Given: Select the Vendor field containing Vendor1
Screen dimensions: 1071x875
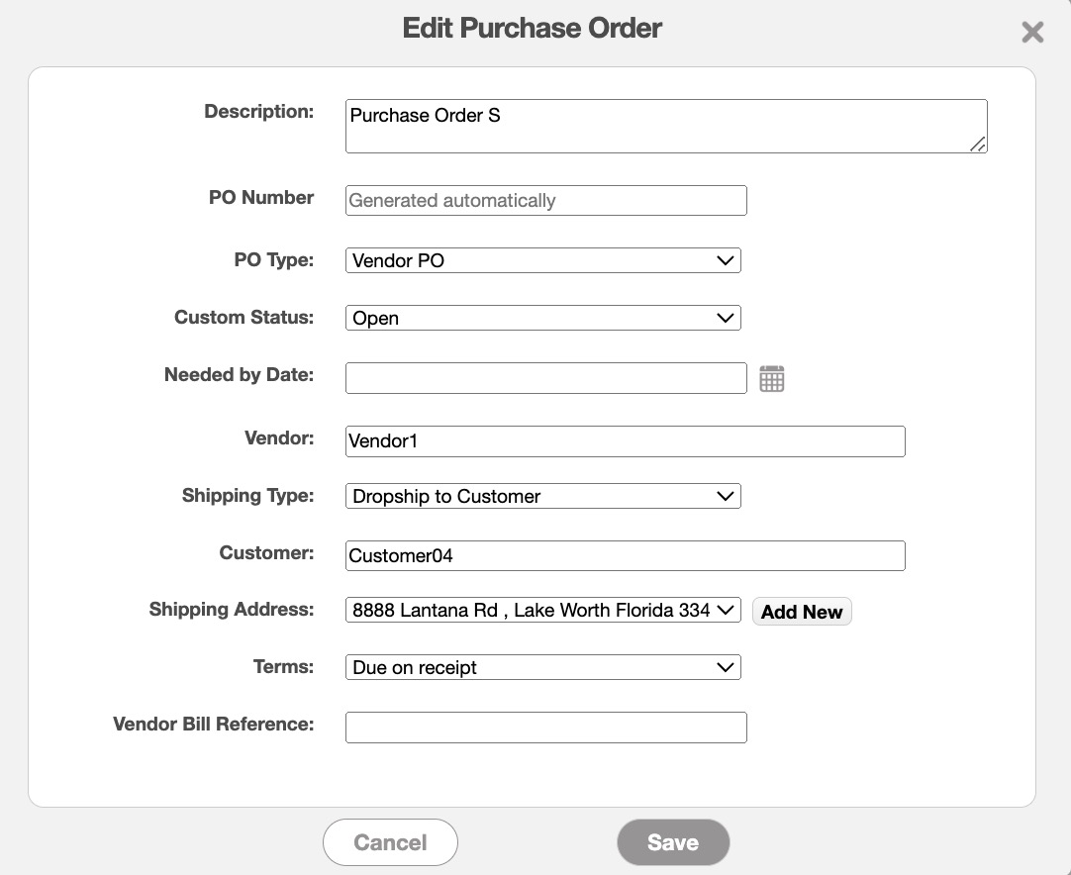Looking at the screenshot, I should [625, 441].
